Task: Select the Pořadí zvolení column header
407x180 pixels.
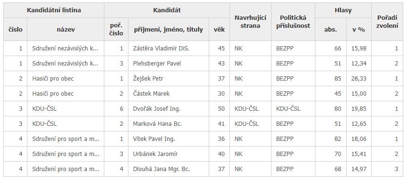Action: pyautogui.click(x=387, y=22)
